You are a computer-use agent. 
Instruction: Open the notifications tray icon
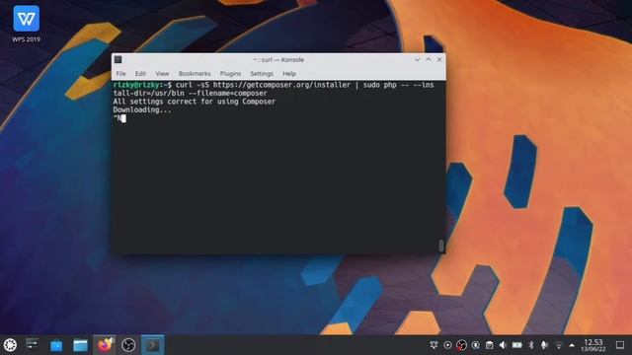point(434,345)
